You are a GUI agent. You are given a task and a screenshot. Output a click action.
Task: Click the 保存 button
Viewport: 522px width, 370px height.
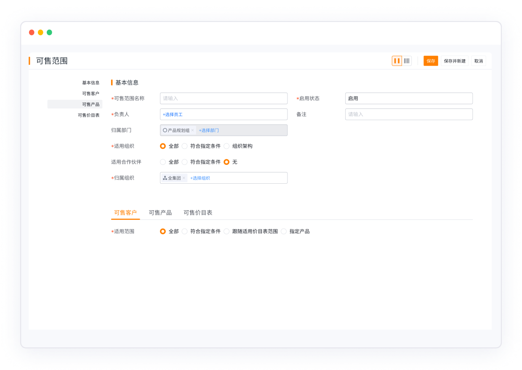(431, 61)
